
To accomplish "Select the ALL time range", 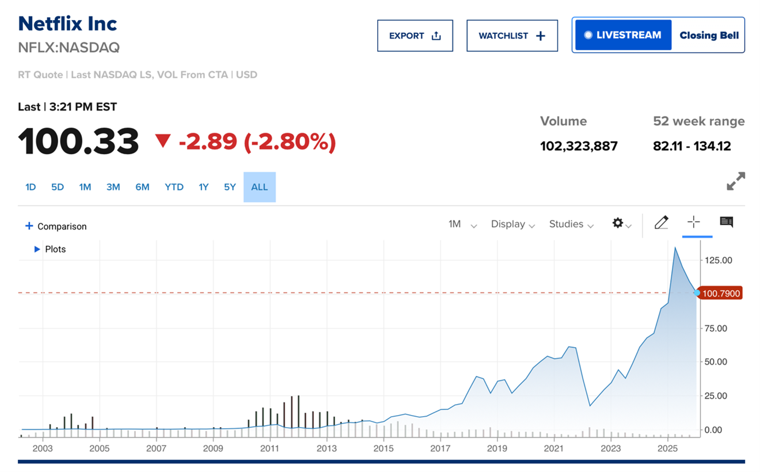I will (x=260, y=187).
